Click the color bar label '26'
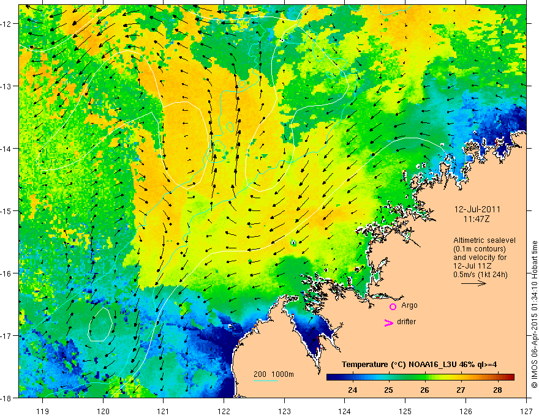539x416 pixels. [x=424, y=390]
